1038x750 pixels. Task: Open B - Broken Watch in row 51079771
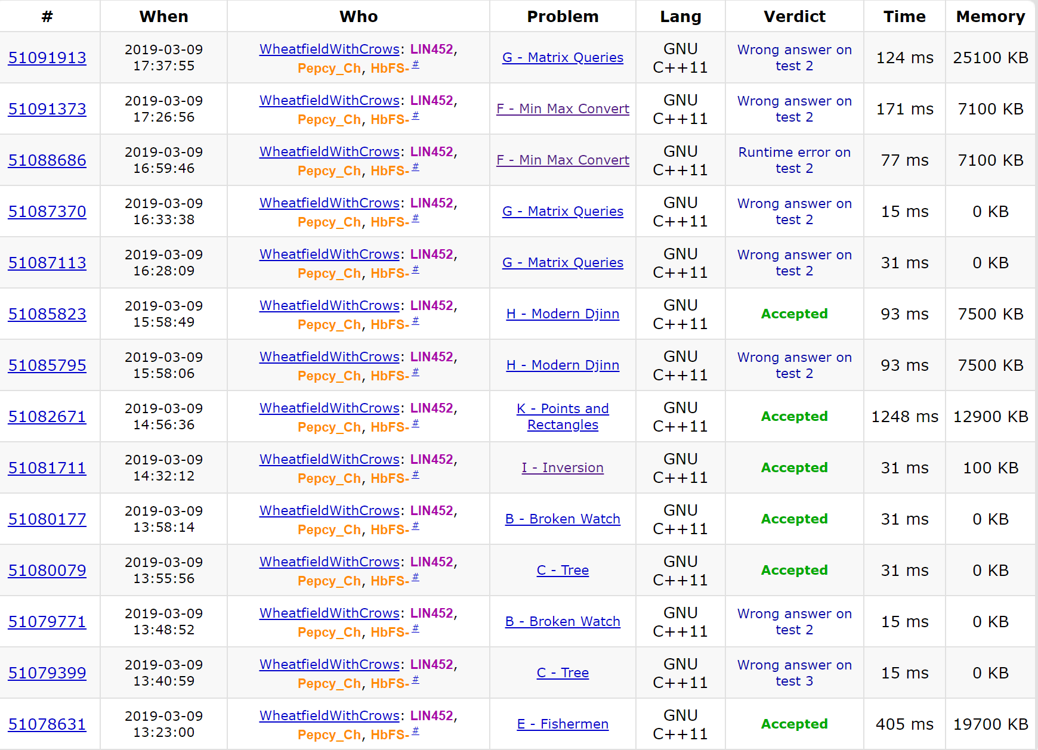tap(563, 622)
